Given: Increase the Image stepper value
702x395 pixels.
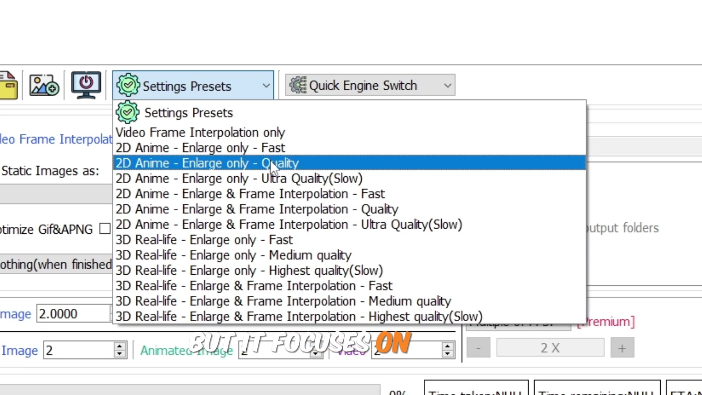Looking at the screenshot, I should tap(120, 346).
